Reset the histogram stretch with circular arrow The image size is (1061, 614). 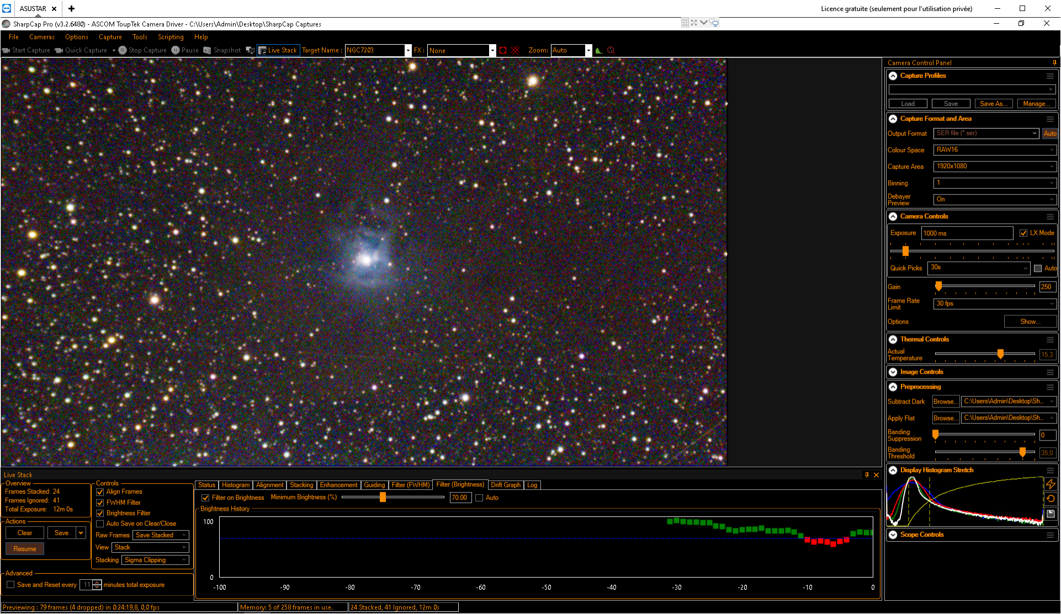tap(1051, 499)
